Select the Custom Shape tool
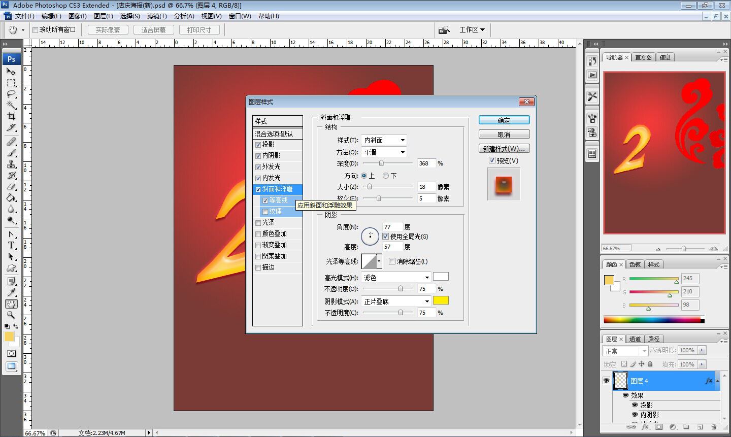This screenshot has height=437, width=731. click(x=11, y=267)
